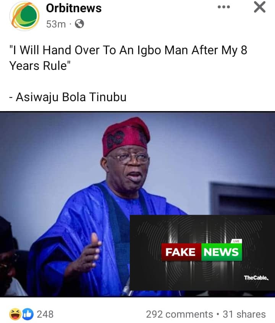Click the quoted headline post text

128,58
